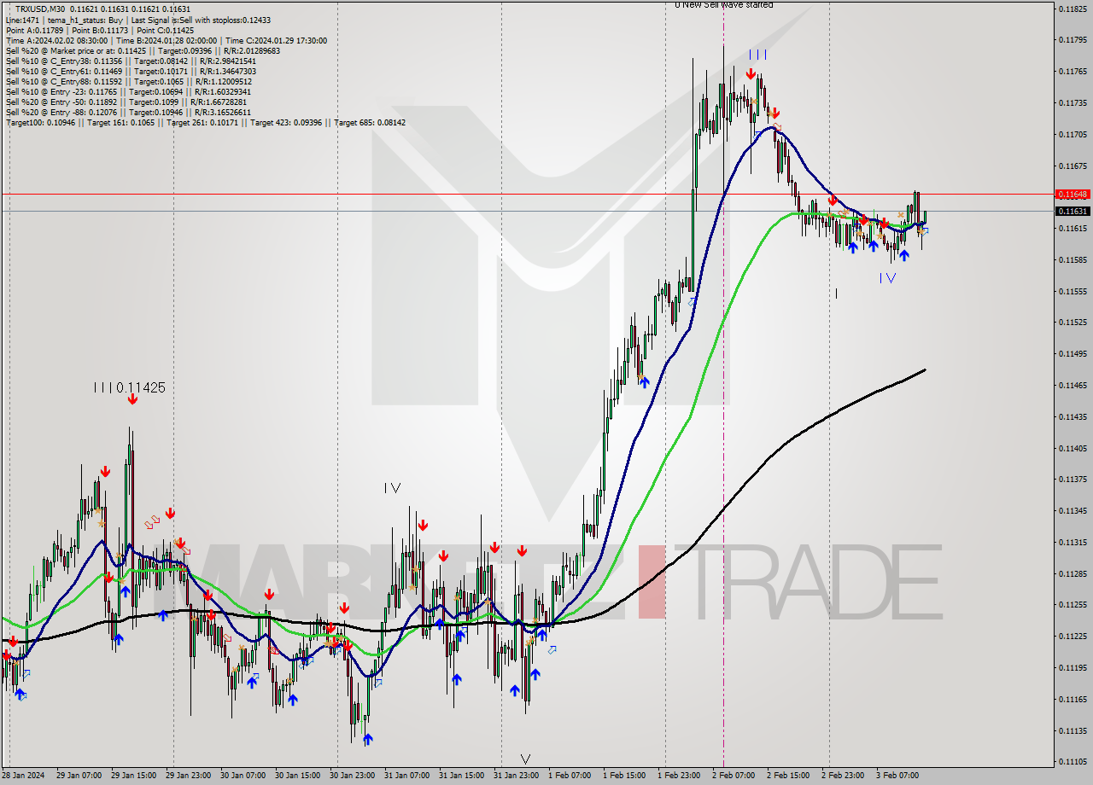This screenshot has width=1093, height=785.
Task: Click the 0.11825 price axis label
Action: (x=1073, y=9)
